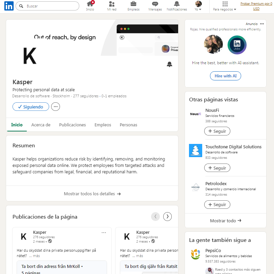Open Mensajes chat icon

pos(155,6)
